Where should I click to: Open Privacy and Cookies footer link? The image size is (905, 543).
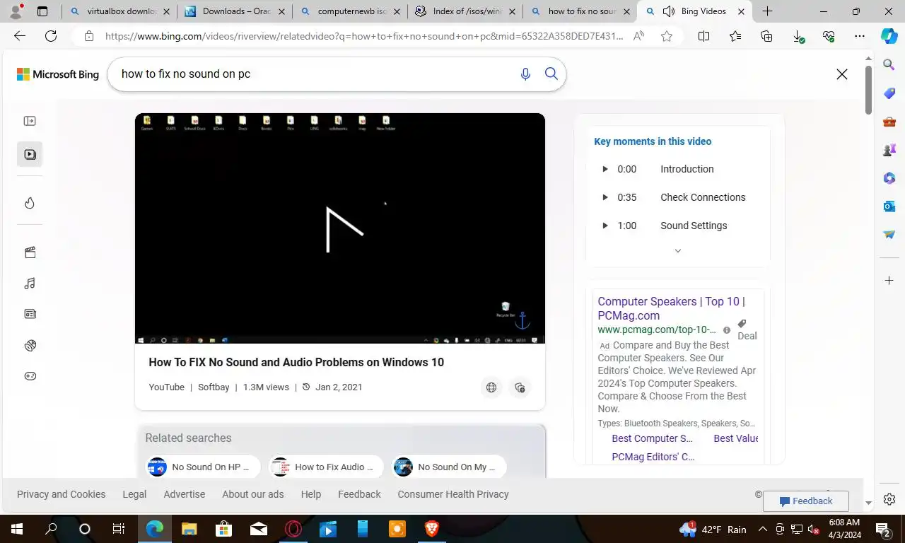coord(61,494)
